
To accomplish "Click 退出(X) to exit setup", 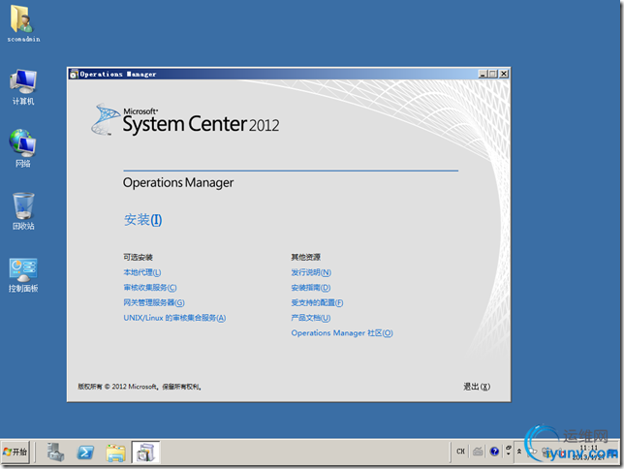I will pyautogui.click(x=477, y=387).
